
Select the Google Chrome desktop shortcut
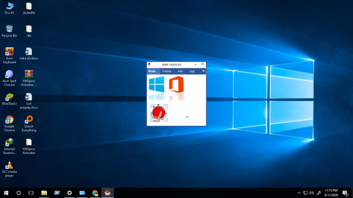(x=9, y=124)
